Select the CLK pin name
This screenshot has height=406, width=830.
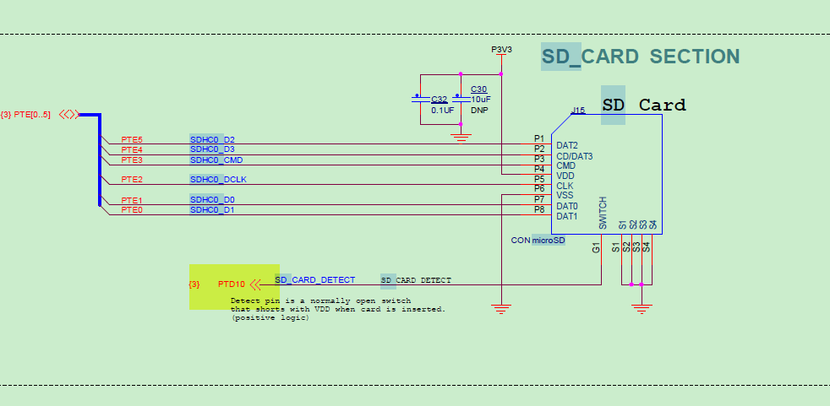565,186
